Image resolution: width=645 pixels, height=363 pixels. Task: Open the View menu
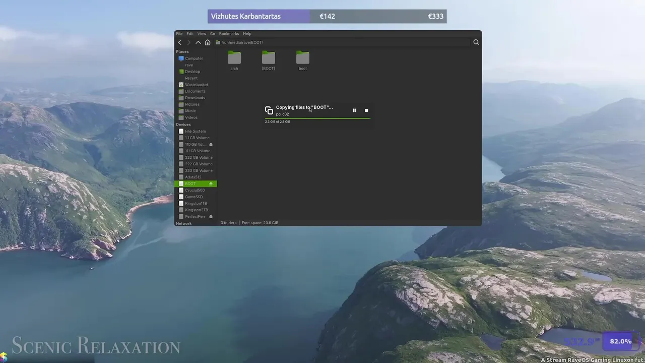[202, 34]
